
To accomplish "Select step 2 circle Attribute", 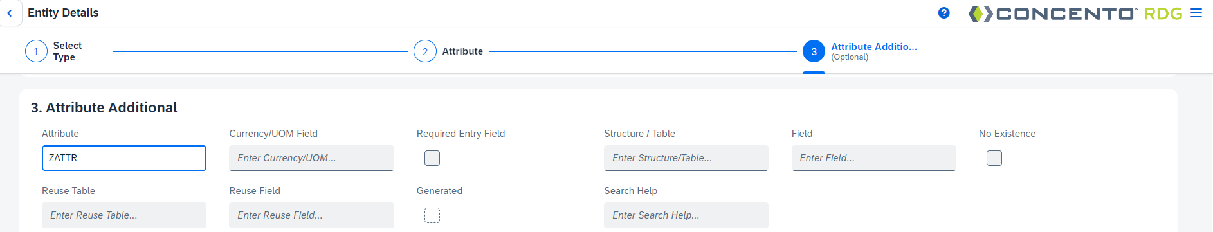I will pos(424,51).
